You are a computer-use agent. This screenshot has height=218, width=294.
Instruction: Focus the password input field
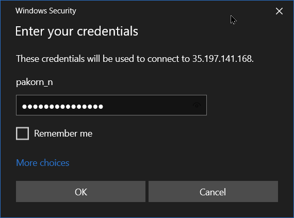point(111,105)
